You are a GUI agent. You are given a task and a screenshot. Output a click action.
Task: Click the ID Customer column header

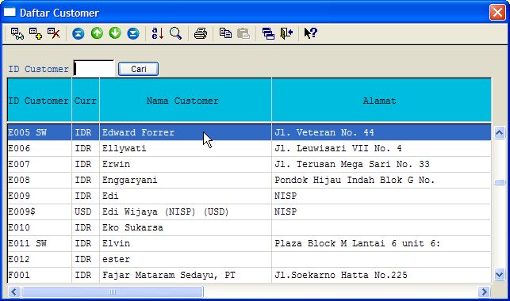[x=39, y=101]
